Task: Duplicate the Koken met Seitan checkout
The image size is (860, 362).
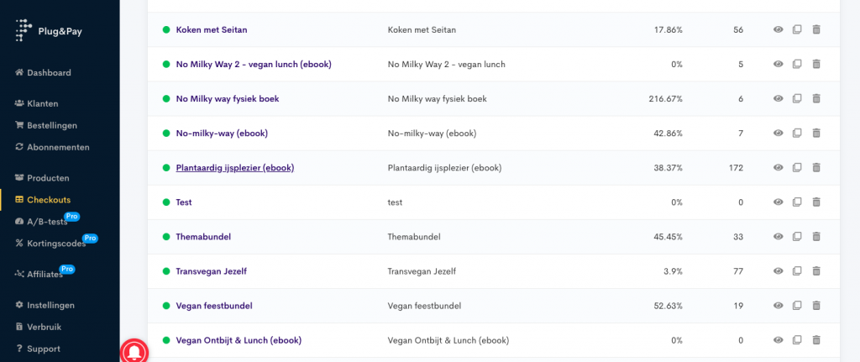Action: point(797,29)
